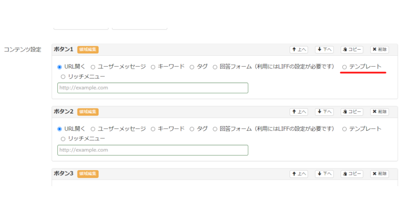Screen dimensions: 408x214
Task: Copy ボタン1 using コピー icon button
Action: tap(352, 49)
